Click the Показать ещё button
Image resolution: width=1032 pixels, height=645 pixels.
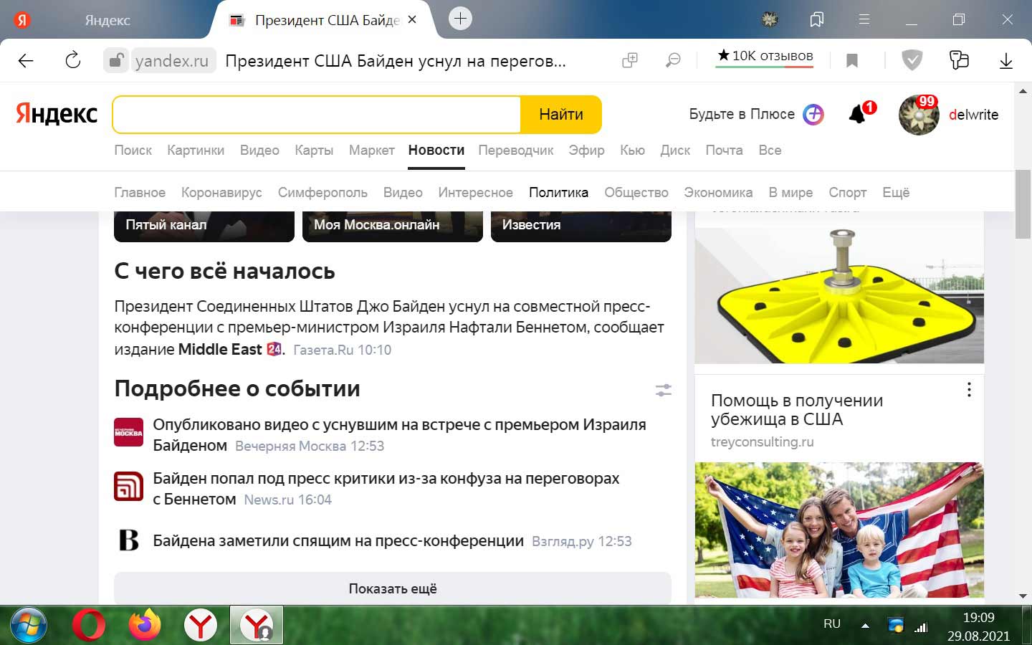coord(393,588)
